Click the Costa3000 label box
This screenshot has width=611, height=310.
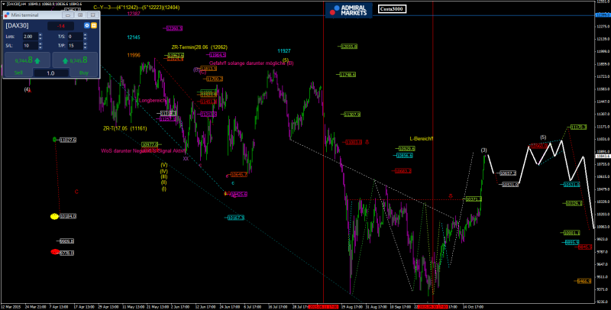(x=393, y=9)
